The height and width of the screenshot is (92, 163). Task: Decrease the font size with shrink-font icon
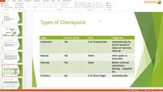[42, 4]
